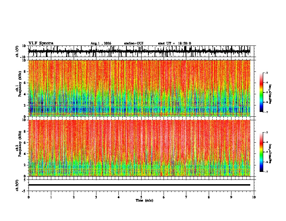The height and width of the screenshot is (221, 286).
Task: Click the "Time (min)" x-axis label
Action: (x=144, y=200)
